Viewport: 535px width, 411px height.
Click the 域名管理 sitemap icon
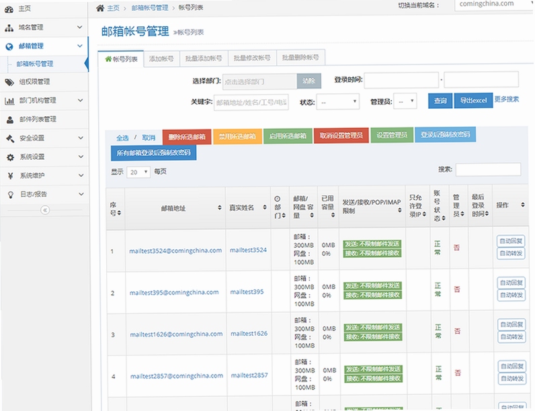tap(9, 28)
